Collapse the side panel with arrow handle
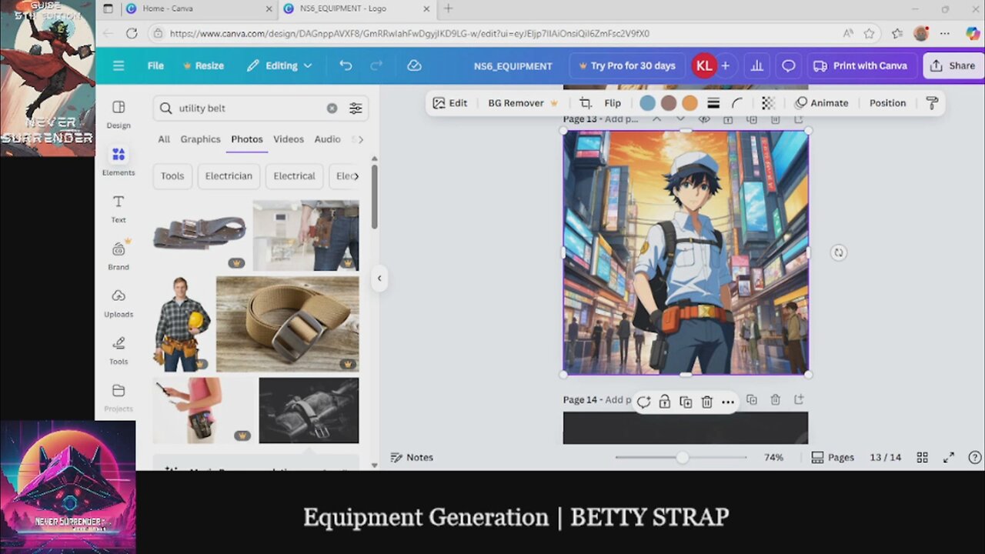 tap(379, 278)
